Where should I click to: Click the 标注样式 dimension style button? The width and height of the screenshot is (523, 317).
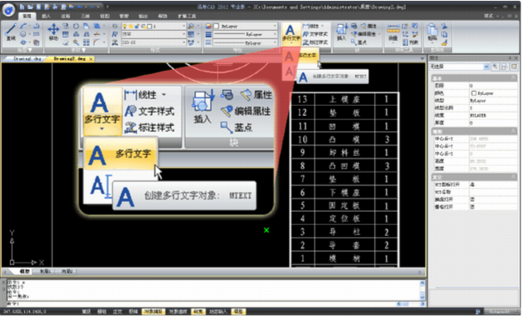[315, 42]
